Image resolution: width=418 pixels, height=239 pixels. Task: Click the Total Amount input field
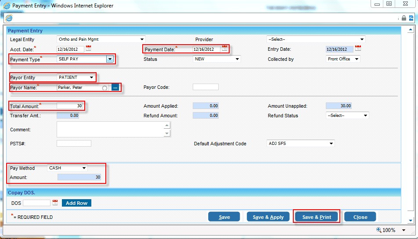point(70,106)
